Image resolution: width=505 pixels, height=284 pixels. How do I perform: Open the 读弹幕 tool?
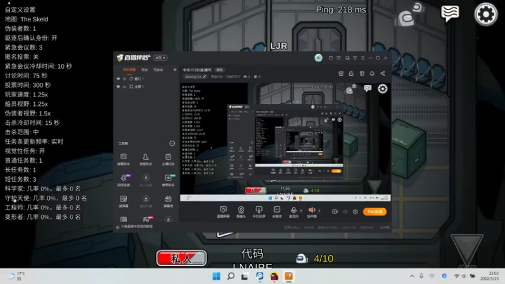tap(123, 201)
